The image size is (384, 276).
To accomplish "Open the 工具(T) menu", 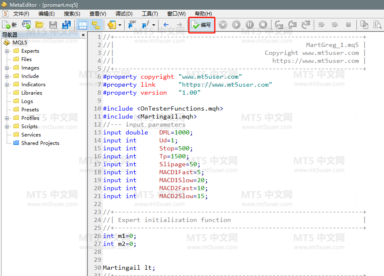I will point(150,14).
